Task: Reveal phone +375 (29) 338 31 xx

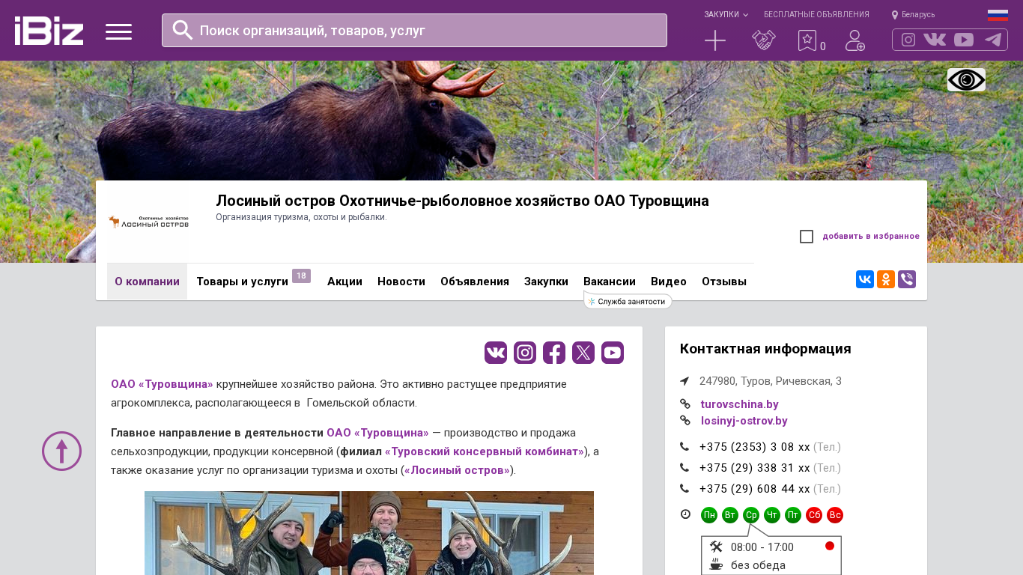Action: pos(755,468)
